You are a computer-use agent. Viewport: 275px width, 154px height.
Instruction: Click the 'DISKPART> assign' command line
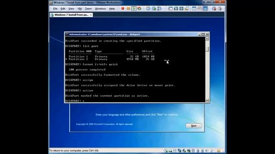pos(79,80)
